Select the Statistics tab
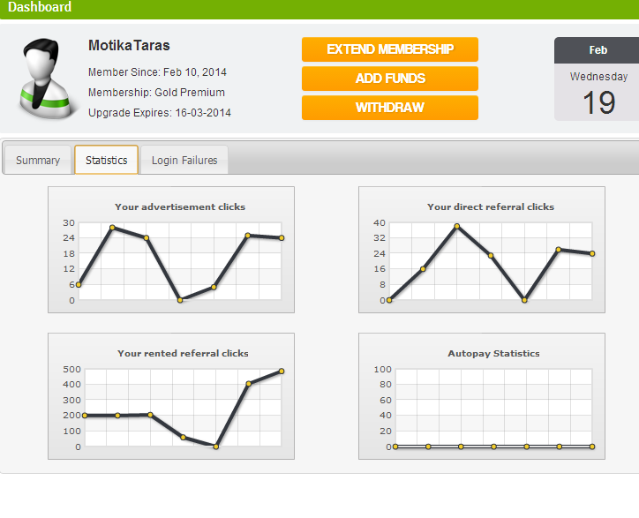 [x=106, y=161]
